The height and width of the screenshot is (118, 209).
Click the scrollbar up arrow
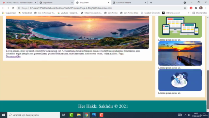point(208,17)
